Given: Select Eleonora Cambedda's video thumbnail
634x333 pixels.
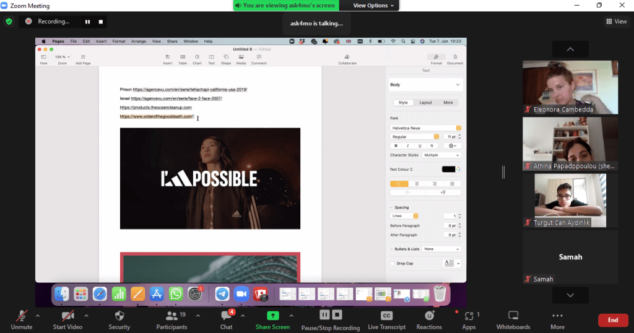Looking at the screenshot, I should (570, 87).
